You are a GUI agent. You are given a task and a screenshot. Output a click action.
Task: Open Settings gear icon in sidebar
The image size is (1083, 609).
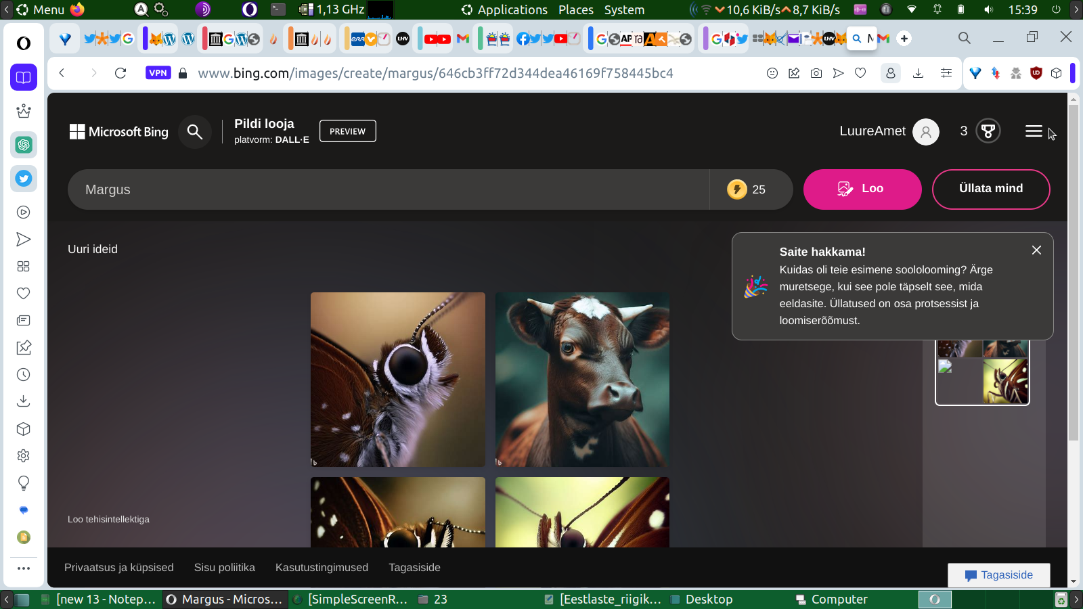(24, 456)
